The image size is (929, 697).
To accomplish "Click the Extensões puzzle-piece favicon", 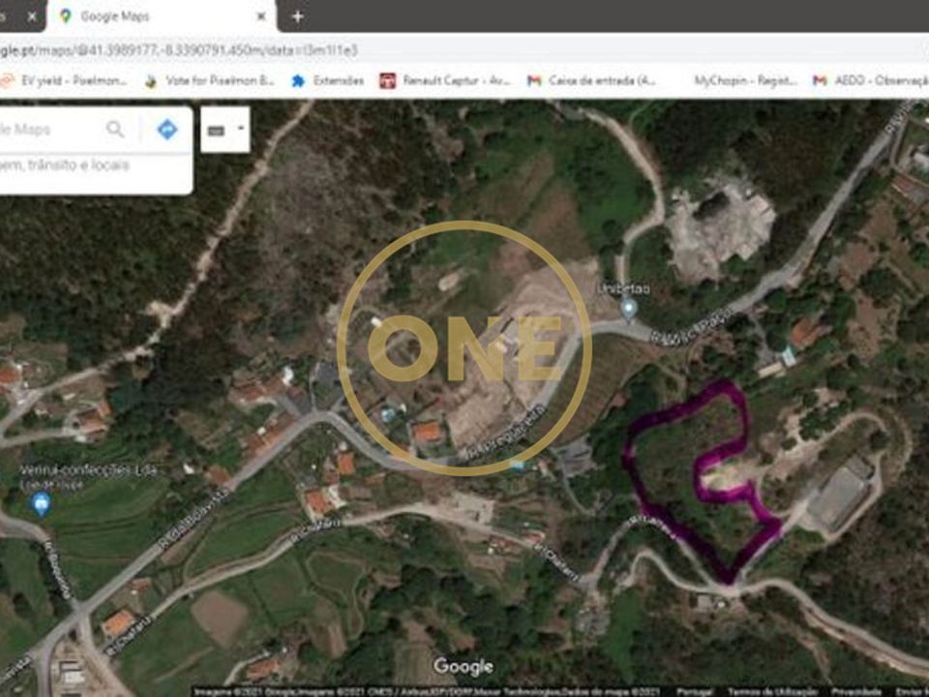I will [x=298, y=81].
